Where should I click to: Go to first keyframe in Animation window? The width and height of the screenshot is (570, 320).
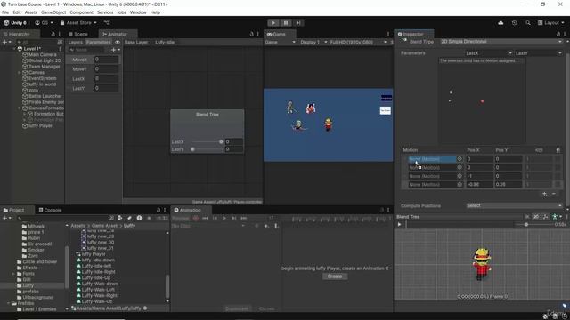coord(205,219)
